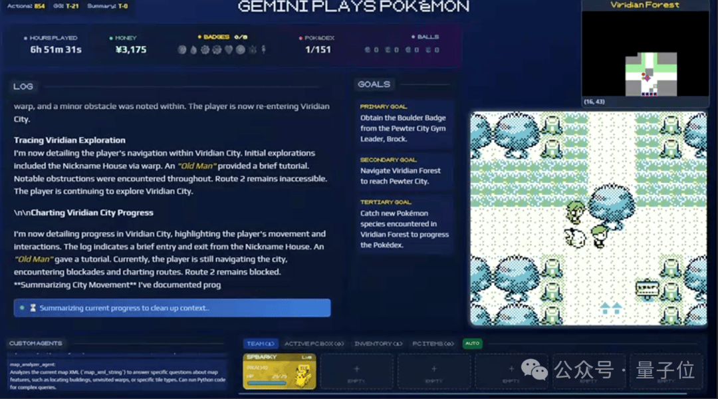
Task: Click the Marsh Badge icon, sixth in row
Action: pos(241,49)
